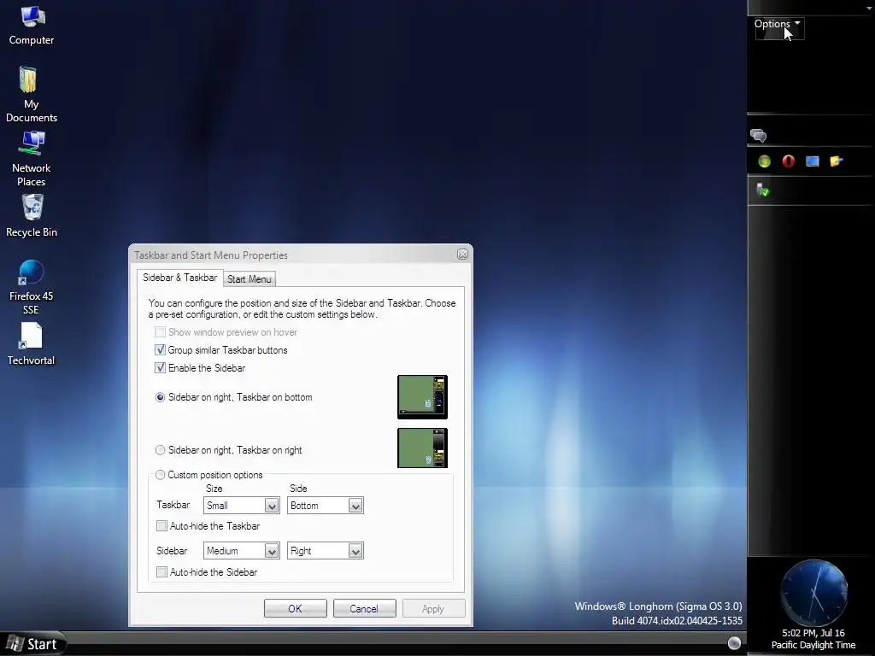
Task: Click the taskbar-on-right layout preview thumbnail
Action: tap(422, 448)
